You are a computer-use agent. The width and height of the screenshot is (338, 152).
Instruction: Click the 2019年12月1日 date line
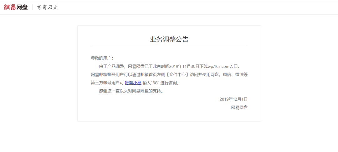[234, 99]
